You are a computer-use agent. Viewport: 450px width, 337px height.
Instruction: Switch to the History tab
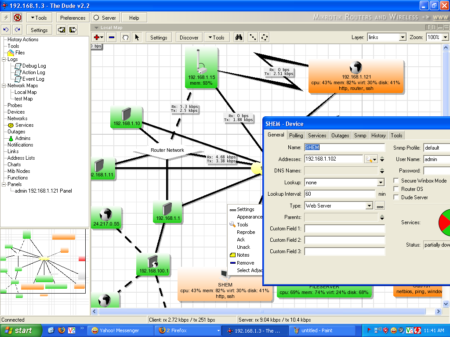click(378, 136)
